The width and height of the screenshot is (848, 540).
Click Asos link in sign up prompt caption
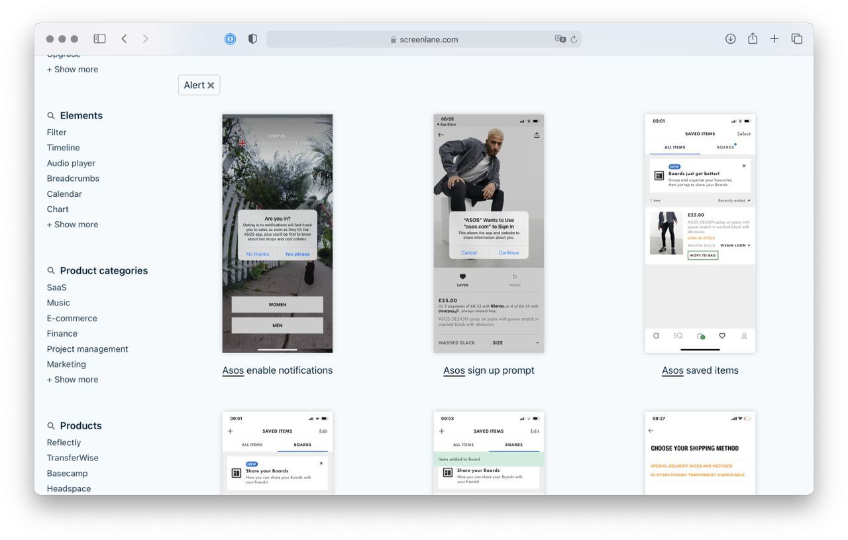(x=454, y=370)
